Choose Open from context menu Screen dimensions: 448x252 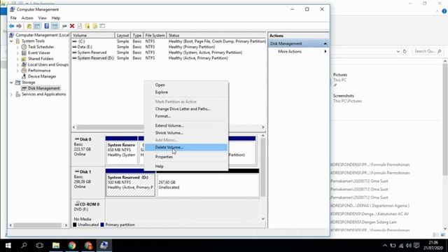186,85
